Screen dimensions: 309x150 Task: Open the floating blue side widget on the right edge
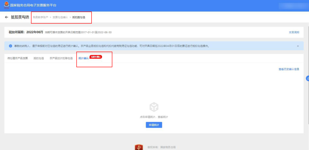(307, 78)
